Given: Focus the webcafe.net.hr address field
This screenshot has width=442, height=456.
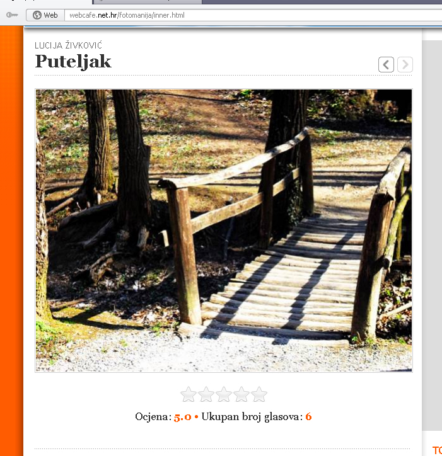Looking at the screenshot, I should pyautogui.click(x=253, y=15).
